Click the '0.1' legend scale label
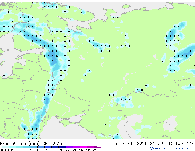This screenshot has width=195, height=151. 3,150
